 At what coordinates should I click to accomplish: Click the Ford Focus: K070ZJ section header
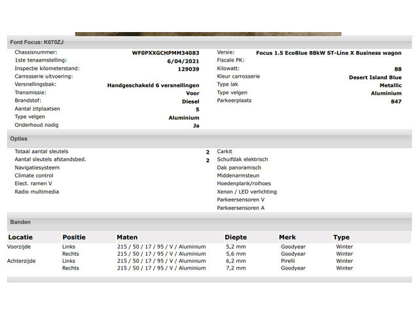click(x=37, y=42)
